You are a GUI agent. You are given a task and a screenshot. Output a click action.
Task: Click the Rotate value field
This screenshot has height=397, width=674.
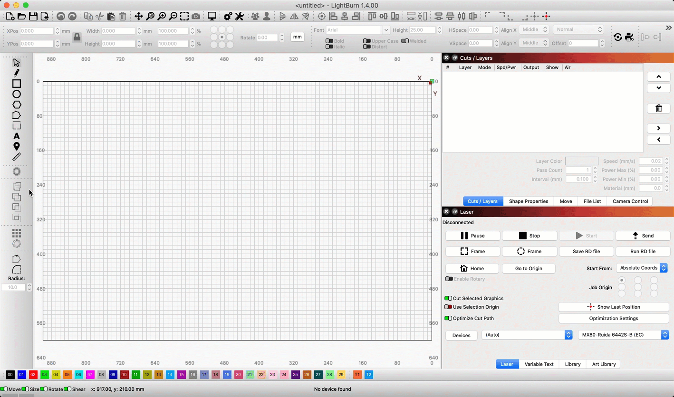tap(267, 38)
